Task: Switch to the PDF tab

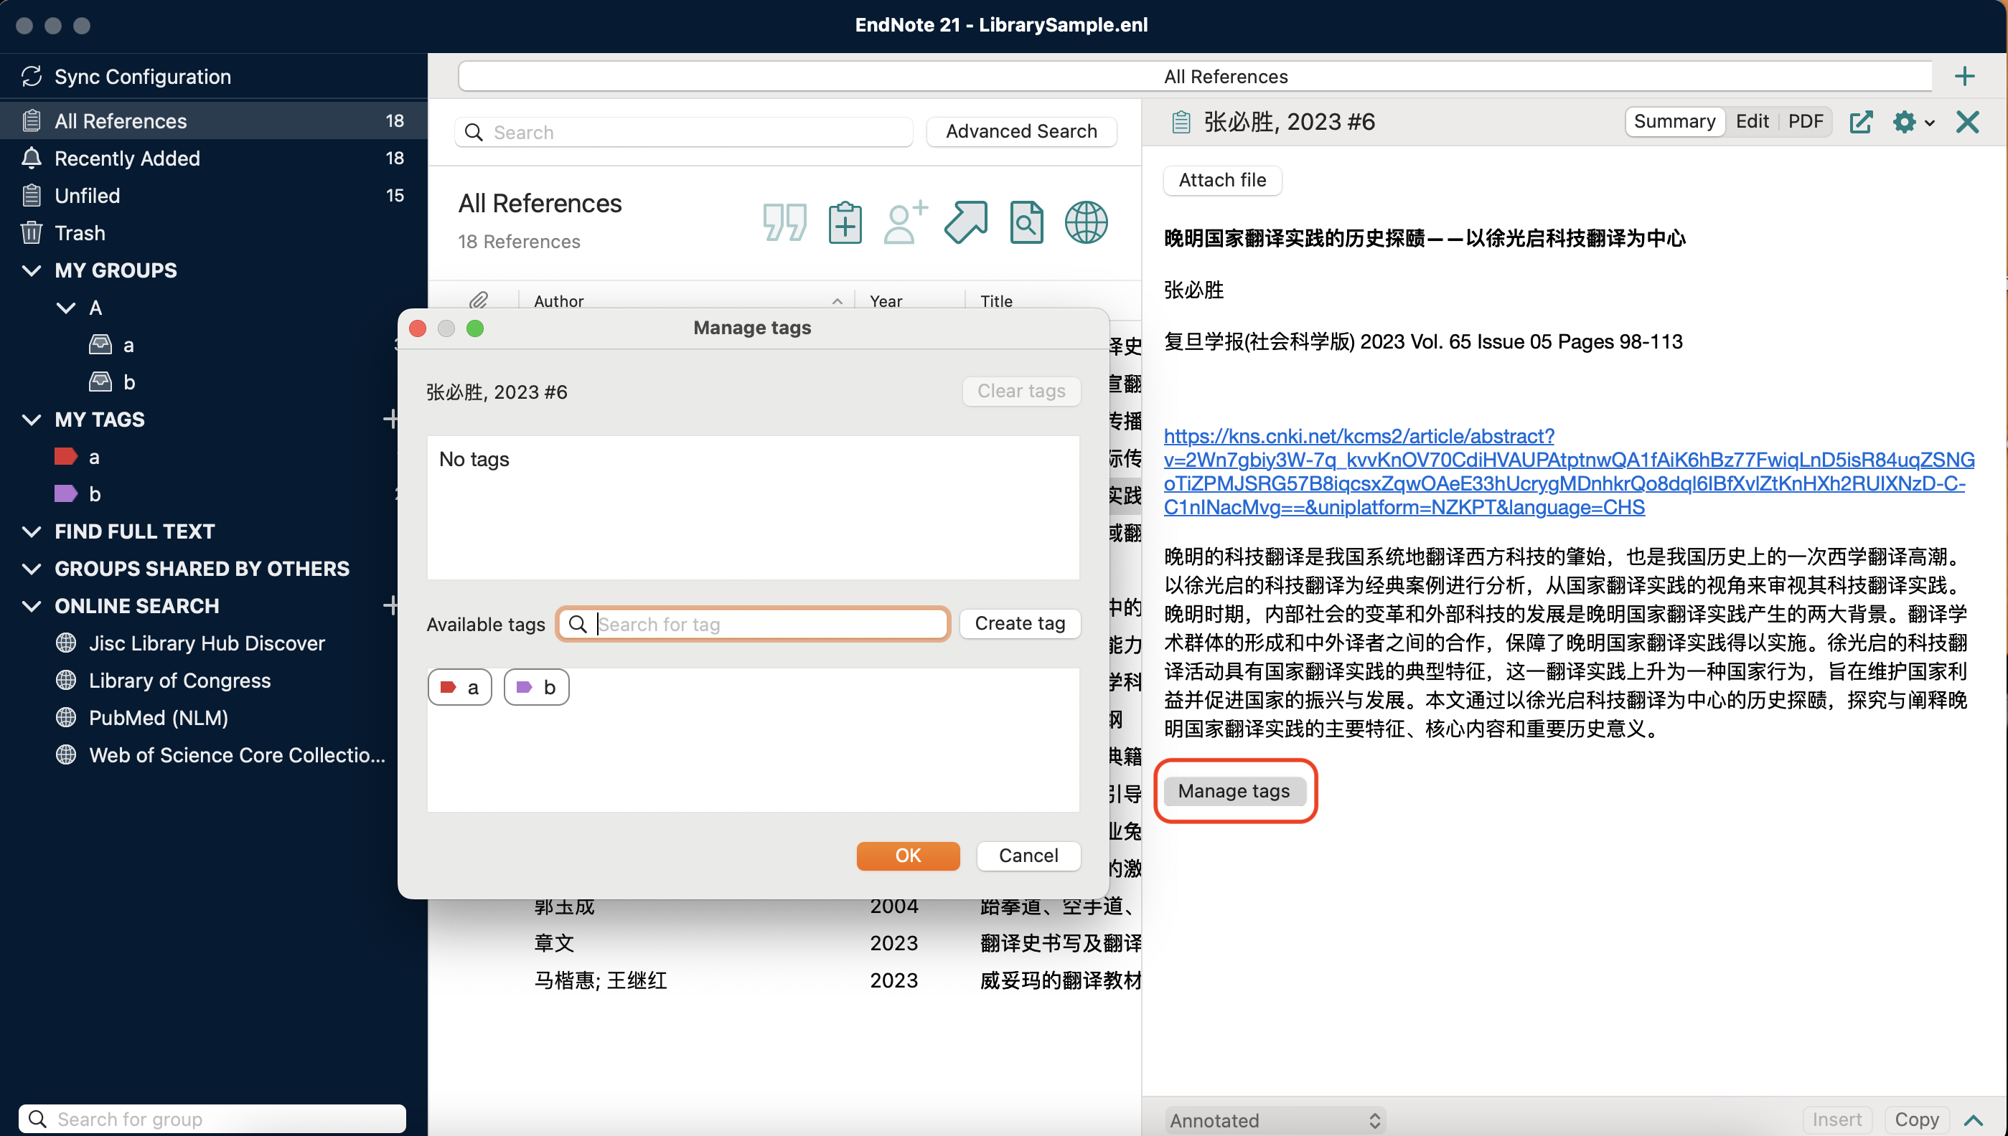Action: coord(1805,122)
